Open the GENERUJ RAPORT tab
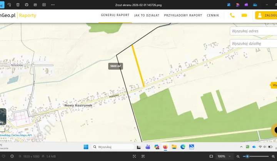The width and height of the screenshot is (277, 161). [x=115, y=15]
